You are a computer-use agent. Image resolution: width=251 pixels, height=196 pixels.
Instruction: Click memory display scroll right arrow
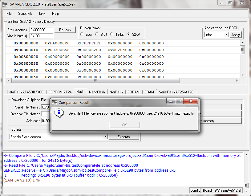[x=237, y=80]
